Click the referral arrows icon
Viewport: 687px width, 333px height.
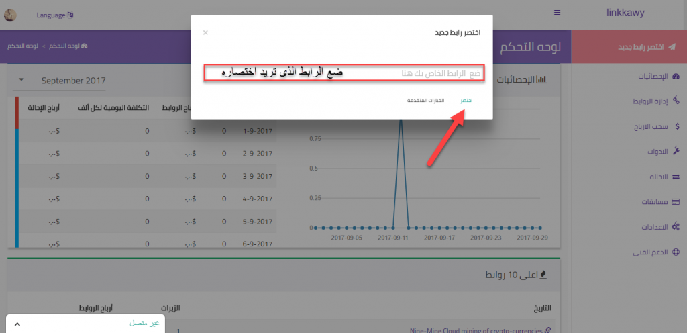(x=676, y=177)
